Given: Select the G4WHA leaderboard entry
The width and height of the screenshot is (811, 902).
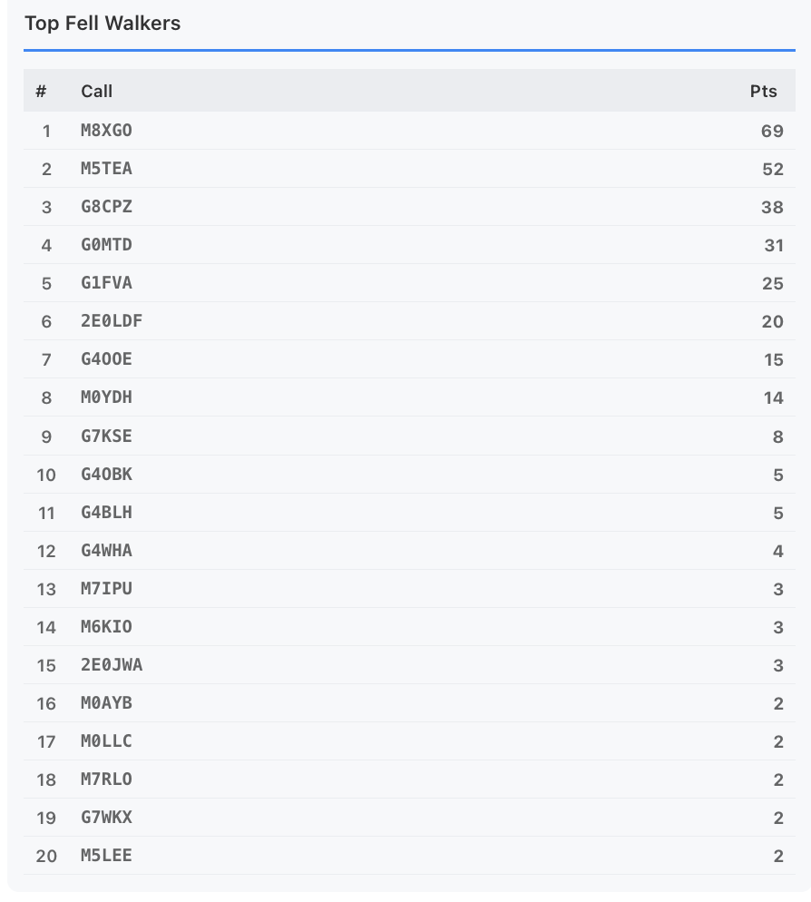Looking at the screenshot, I should [x=106, y=551].
